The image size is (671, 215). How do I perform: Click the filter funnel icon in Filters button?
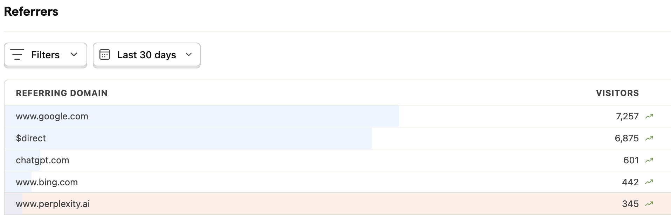pyautogui.click(x=18, y=54)
